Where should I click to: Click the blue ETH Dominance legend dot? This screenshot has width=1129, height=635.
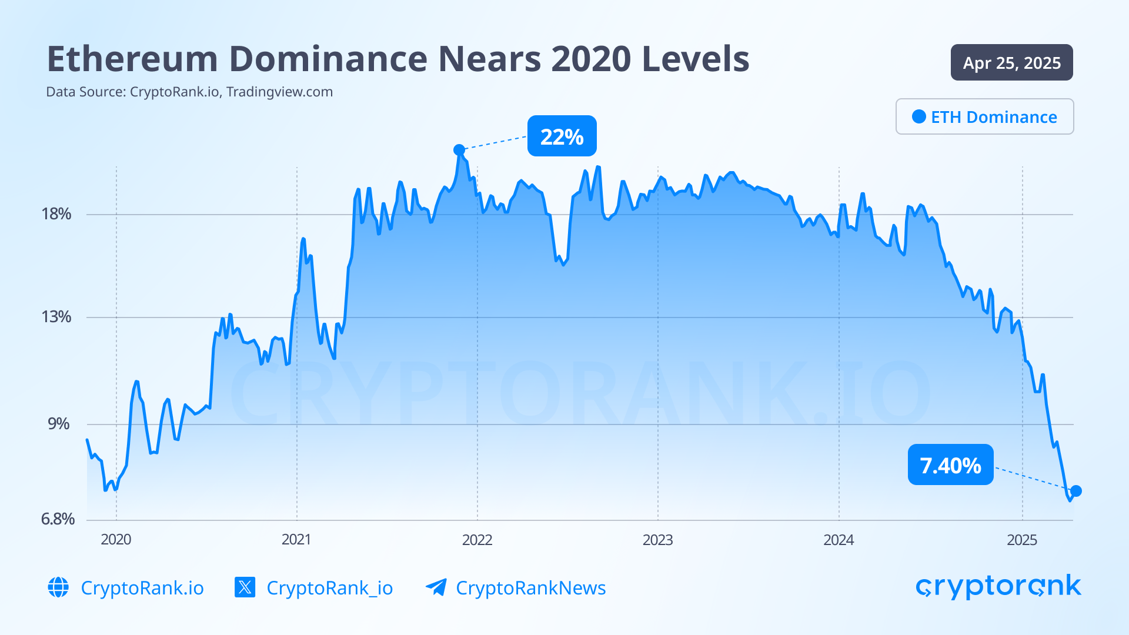[918, 116]
